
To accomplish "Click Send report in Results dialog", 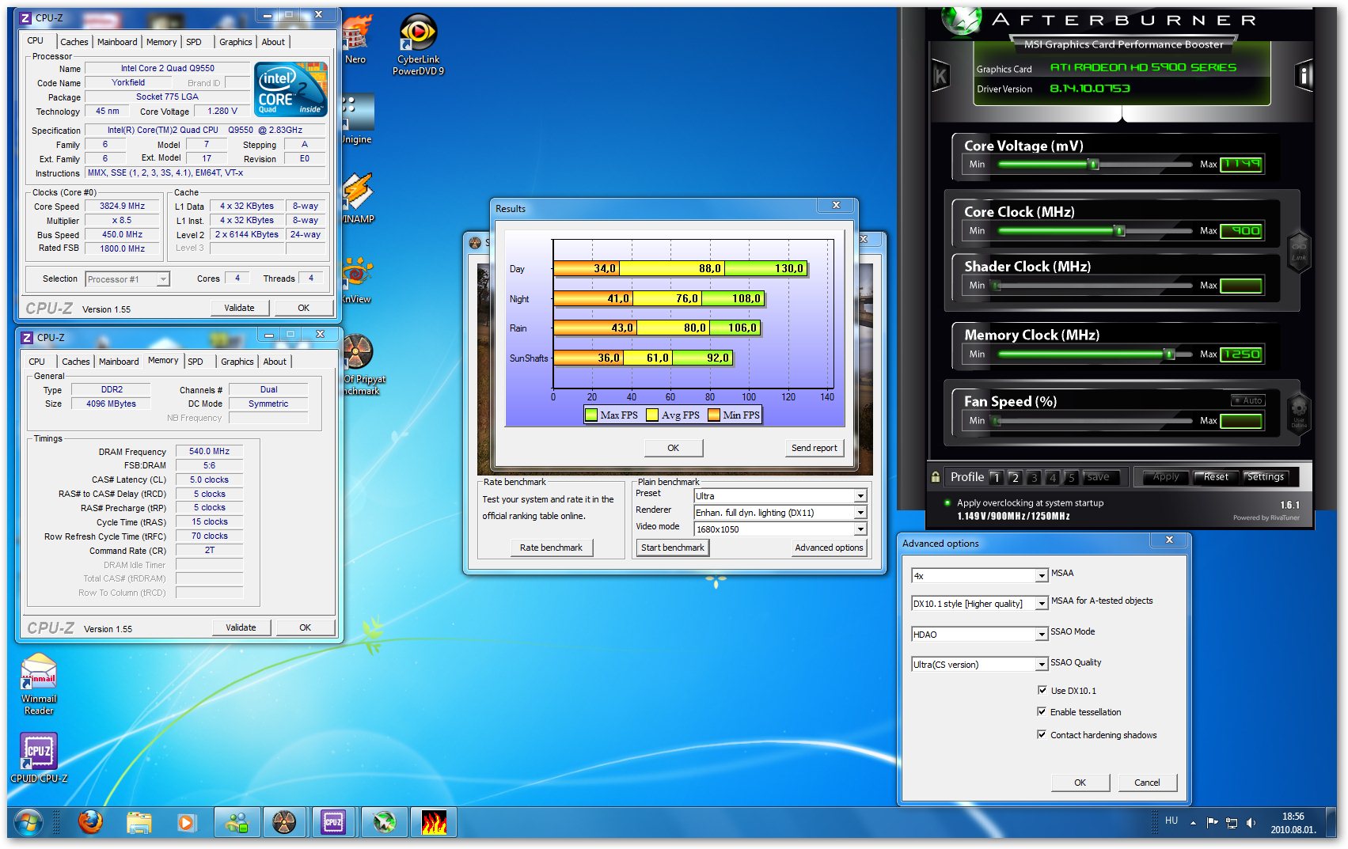I will tap(814, 448).
